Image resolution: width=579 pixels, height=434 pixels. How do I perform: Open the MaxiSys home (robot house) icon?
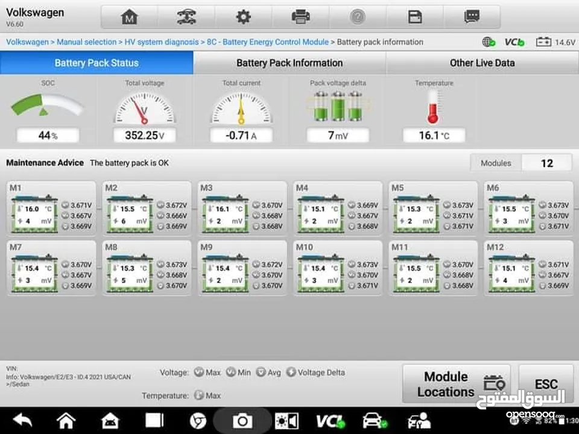(x=110, y=420)
